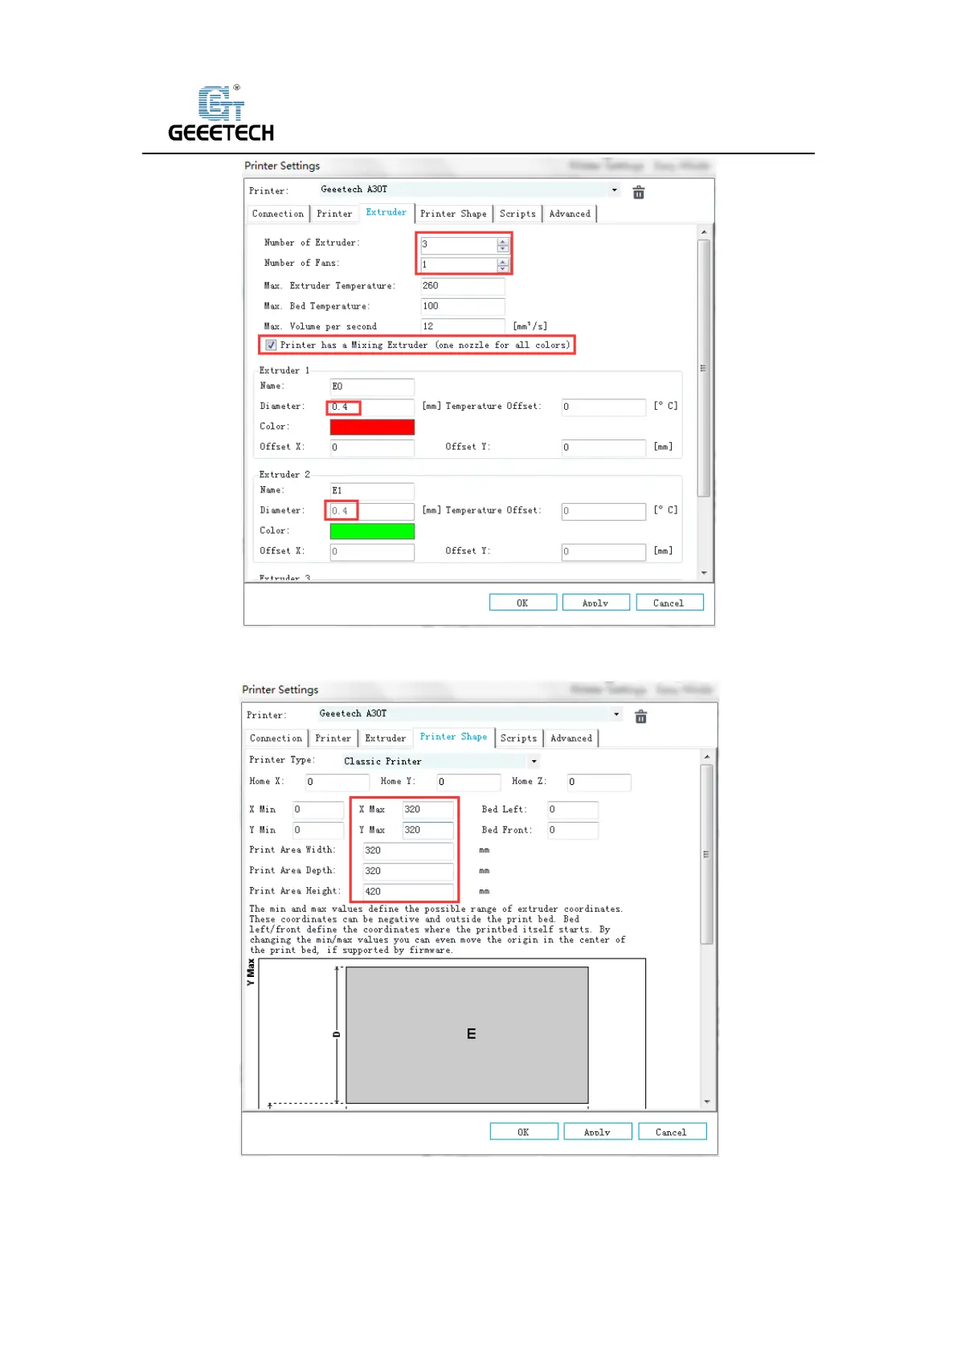Click Extruder 2 Offset Y field
The image size is (957, 1353).
(603, 552)
